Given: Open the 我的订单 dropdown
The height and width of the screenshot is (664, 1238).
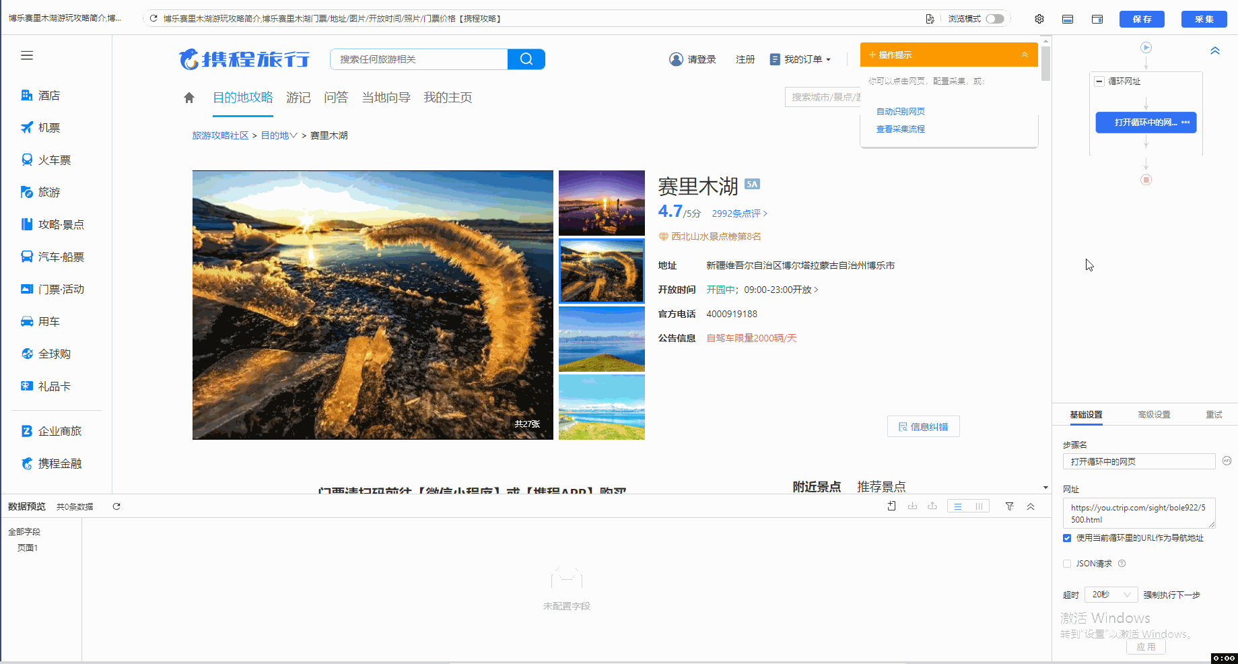Looking at the screenshot, I should coord(800,59).
